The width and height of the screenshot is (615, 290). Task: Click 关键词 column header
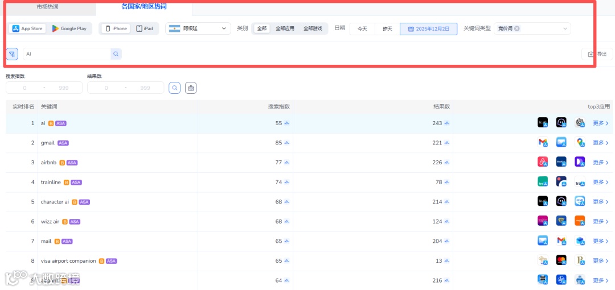tap(49, 106)
